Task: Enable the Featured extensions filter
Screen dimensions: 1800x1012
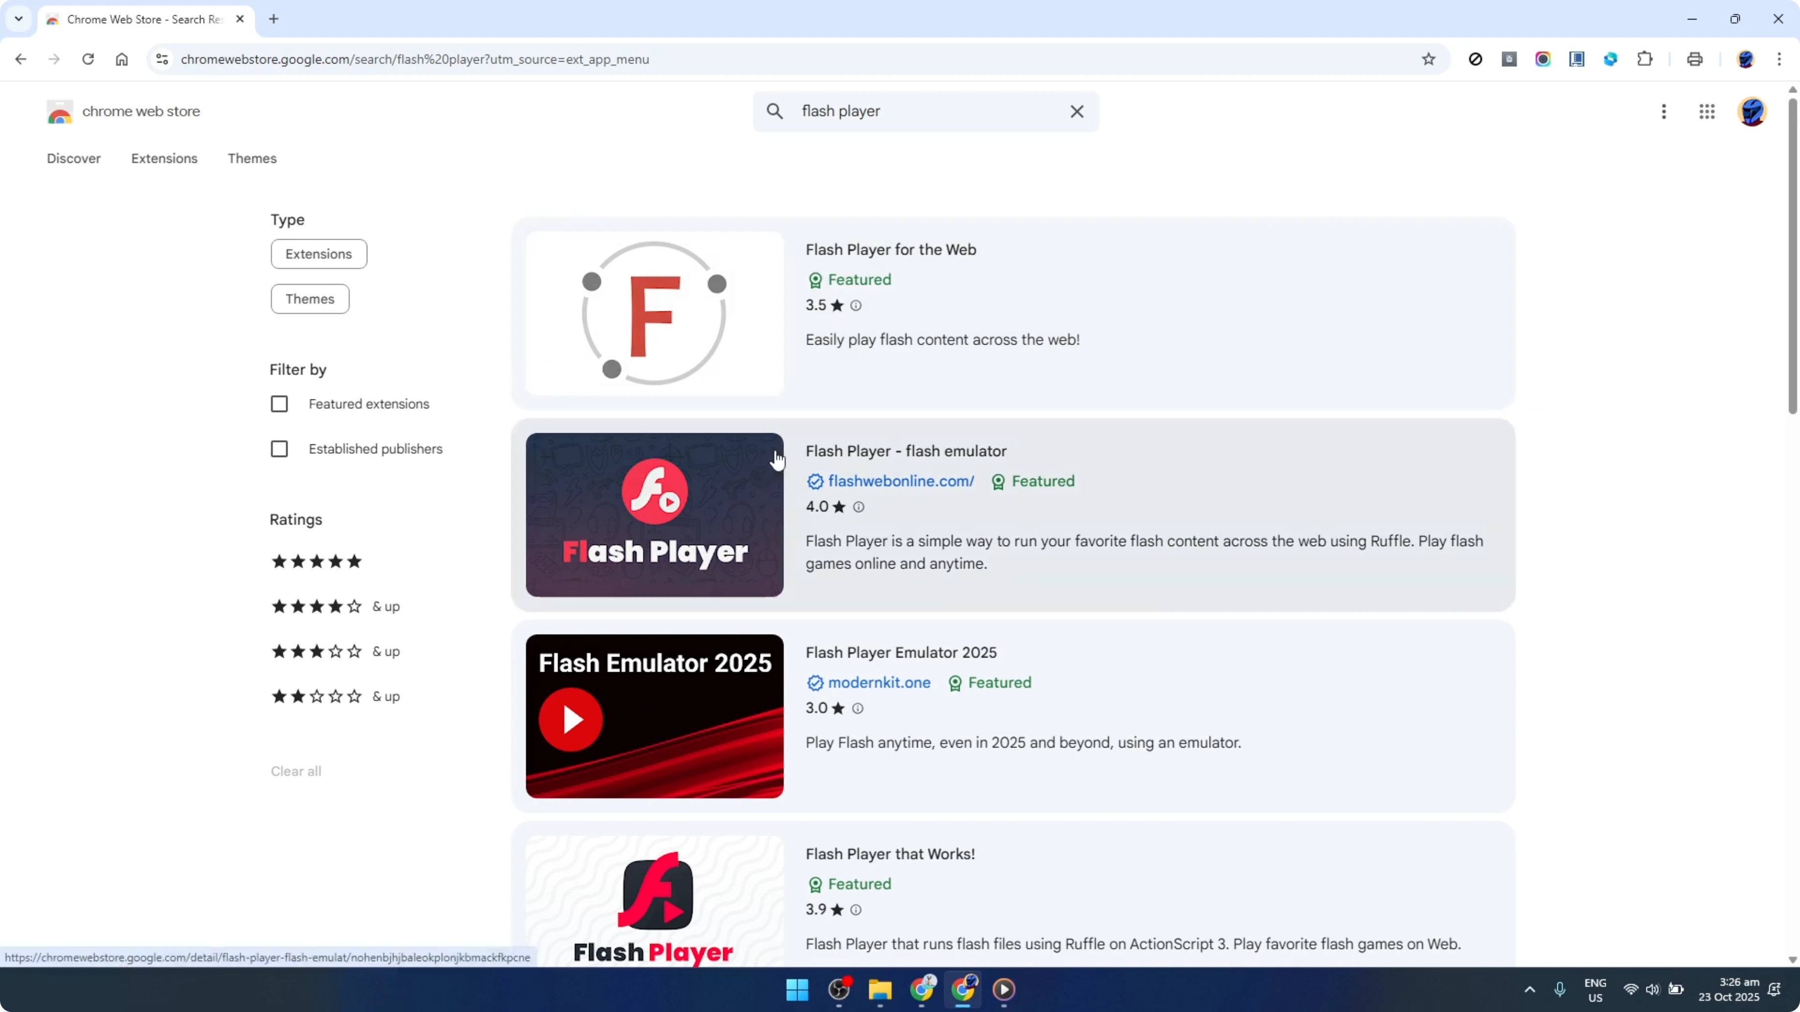Action: 279,404
